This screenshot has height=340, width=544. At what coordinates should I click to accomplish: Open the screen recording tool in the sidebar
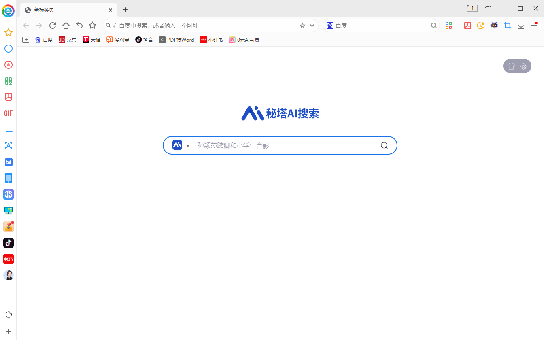click(8, 65)
